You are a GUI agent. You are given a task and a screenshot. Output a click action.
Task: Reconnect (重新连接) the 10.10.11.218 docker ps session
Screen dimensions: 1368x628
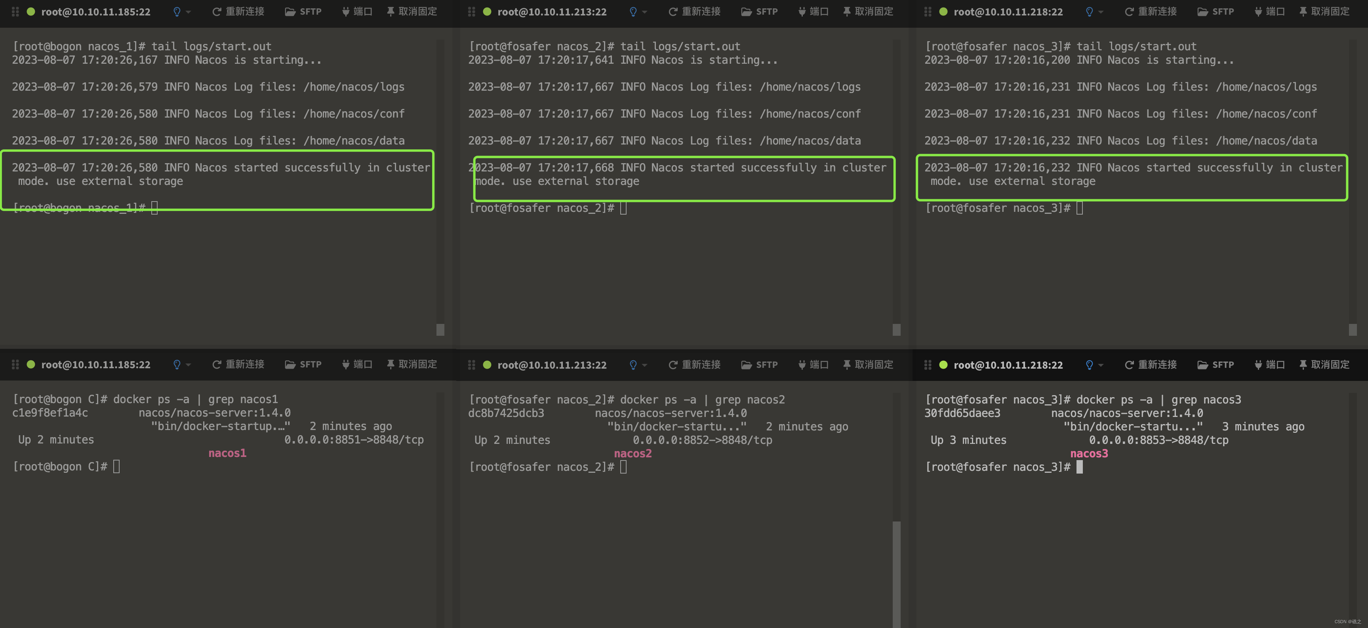(1150, 365)
